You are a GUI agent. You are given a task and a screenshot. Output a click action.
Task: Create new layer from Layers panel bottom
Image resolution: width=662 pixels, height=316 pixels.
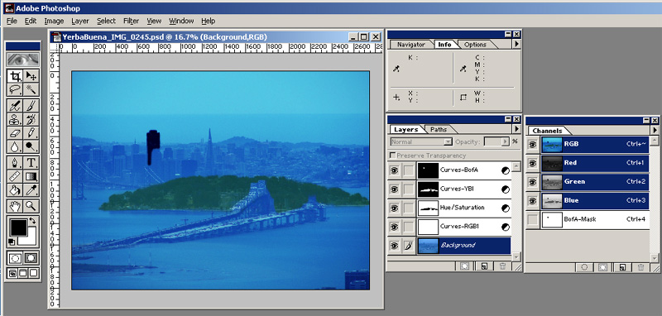tap(485, 266)
